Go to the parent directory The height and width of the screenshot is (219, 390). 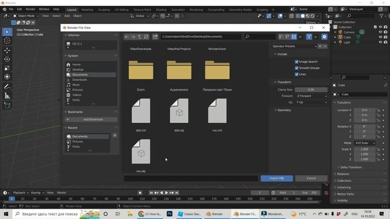(x=140, y=36)
